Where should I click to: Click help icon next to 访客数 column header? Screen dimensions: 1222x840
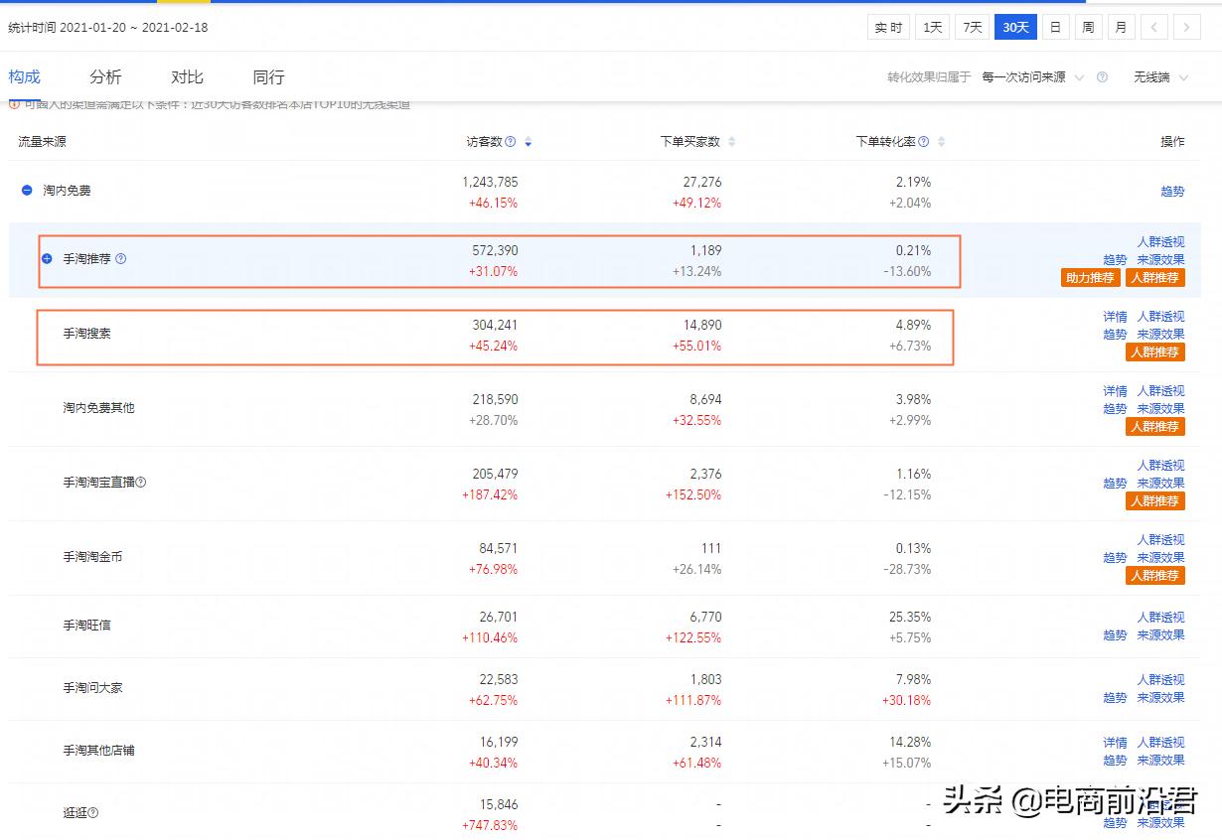tap(510, 141)
